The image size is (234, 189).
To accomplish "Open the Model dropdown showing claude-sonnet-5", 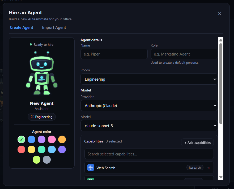I will tap(149, 126).
